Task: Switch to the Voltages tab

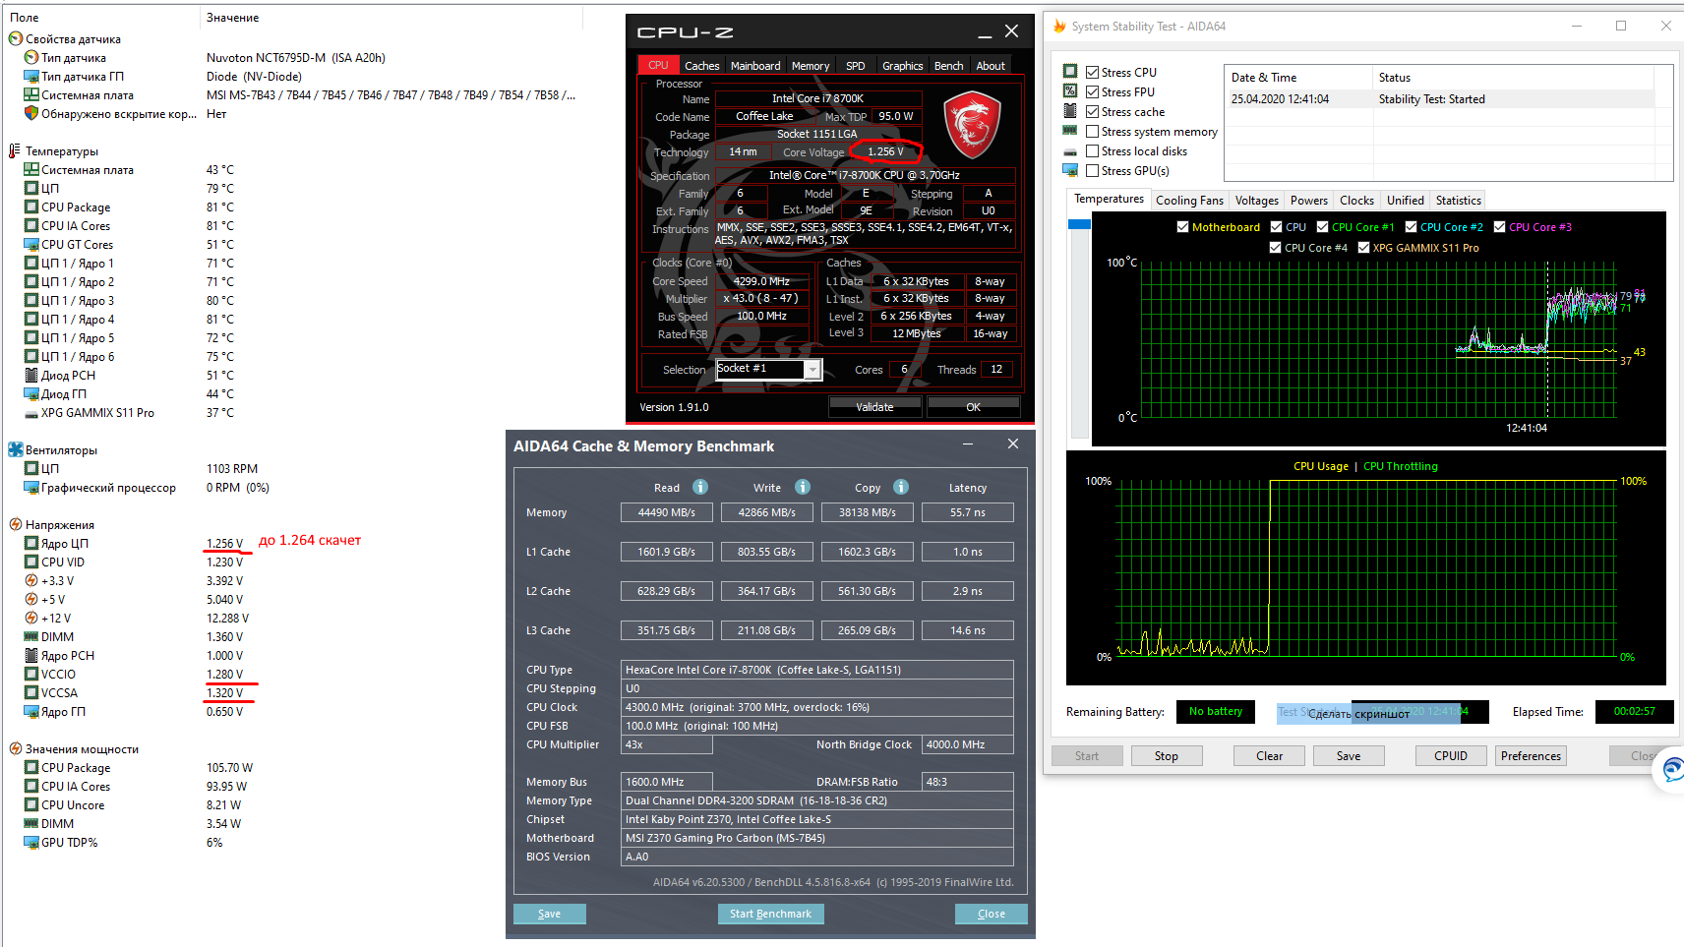Action: (1256, 201)
